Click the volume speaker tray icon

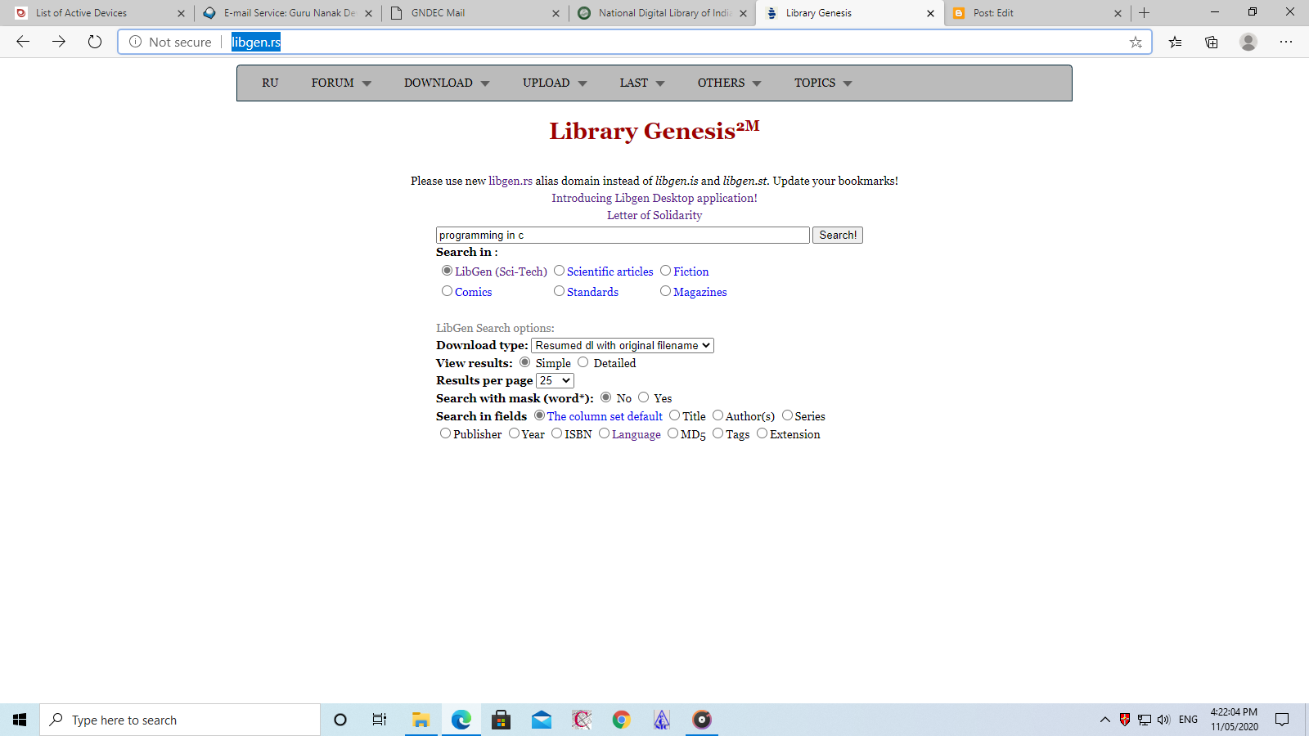click(x=1163, y=720)
